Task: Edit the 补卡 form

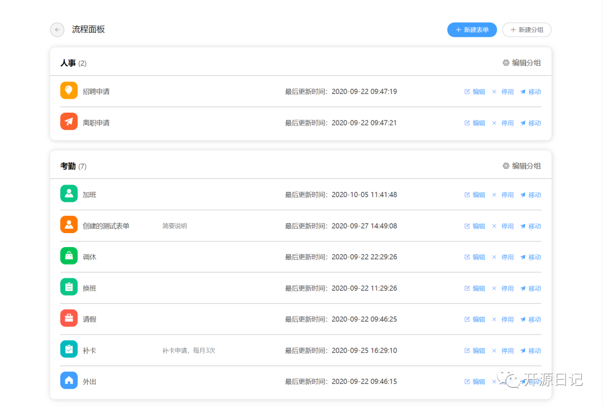Action: pos(475,351)
